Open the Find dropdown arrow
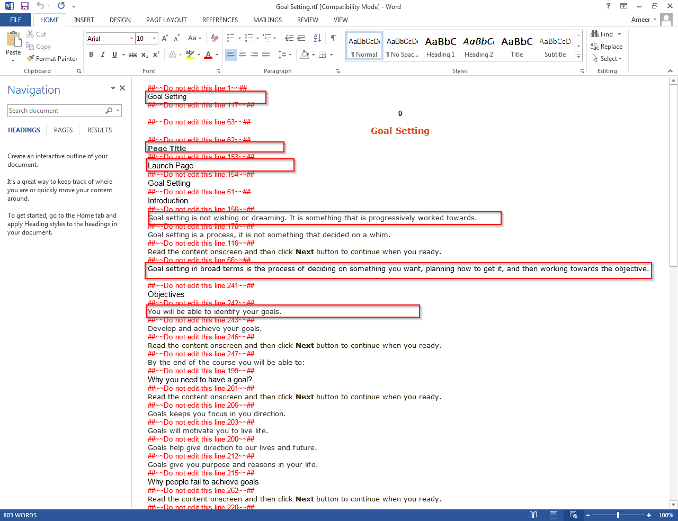678x521 pixels. (619, 34)
